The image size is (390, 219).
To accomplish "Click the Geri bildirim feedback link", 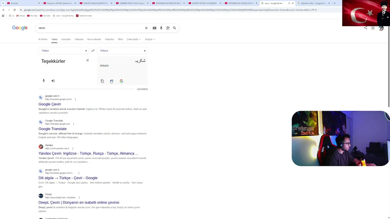I will tap(142, 89).
